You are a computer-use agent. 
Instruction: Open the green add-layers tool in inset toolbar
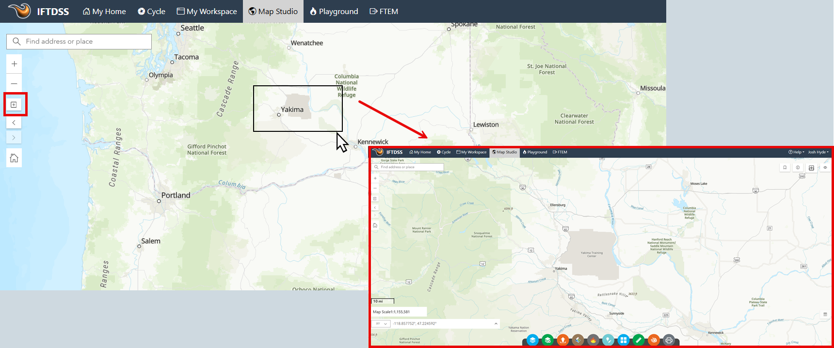coord(547,340)
